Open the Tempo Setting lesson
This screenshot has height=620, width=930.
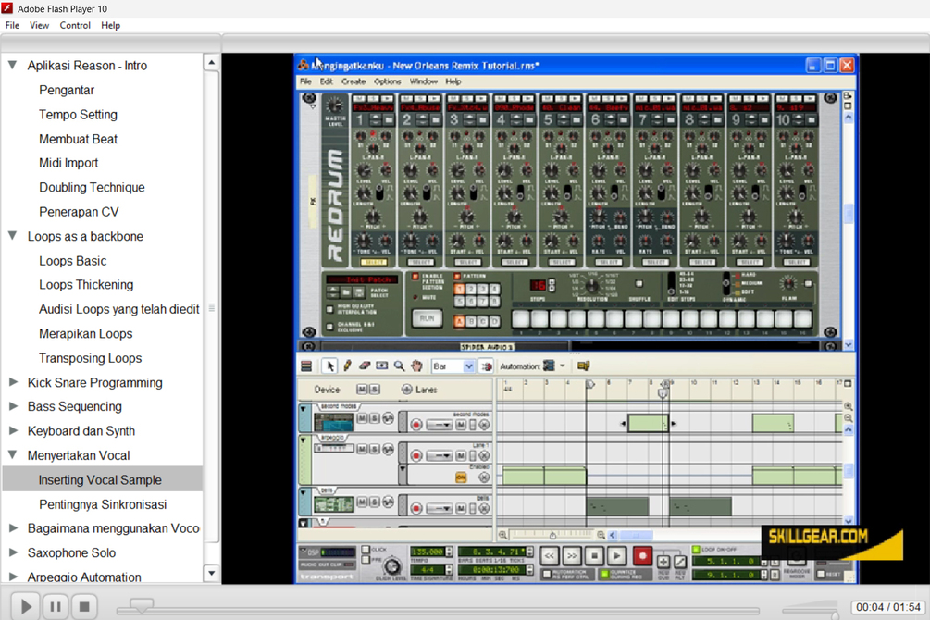coord(79,115)
